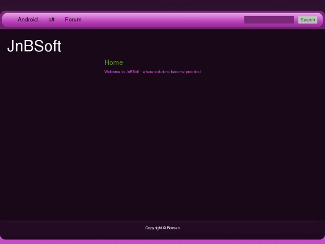Click the Search button
The width and height of the screenshot is (325, 244).
308,20
